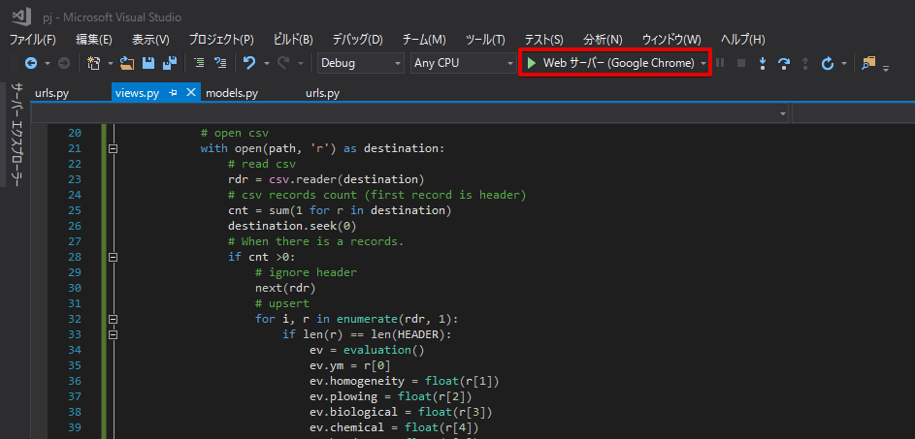Open the left code navigation bar dropdown

coord(784,113)
